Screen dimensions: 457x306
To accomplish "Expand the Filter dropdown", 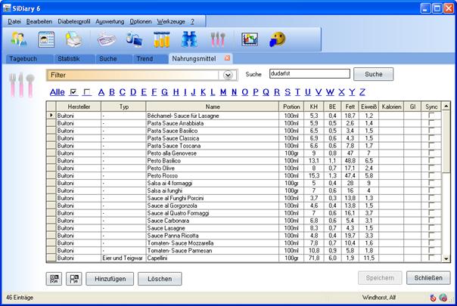I will tap(227, 75).
